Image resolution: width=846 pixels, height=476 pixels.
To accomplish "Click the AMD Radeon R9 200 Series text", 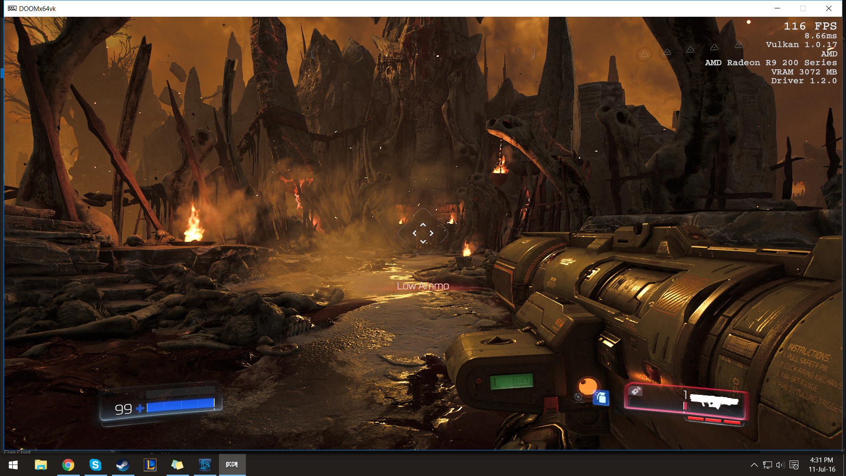I will pos(771,63).
